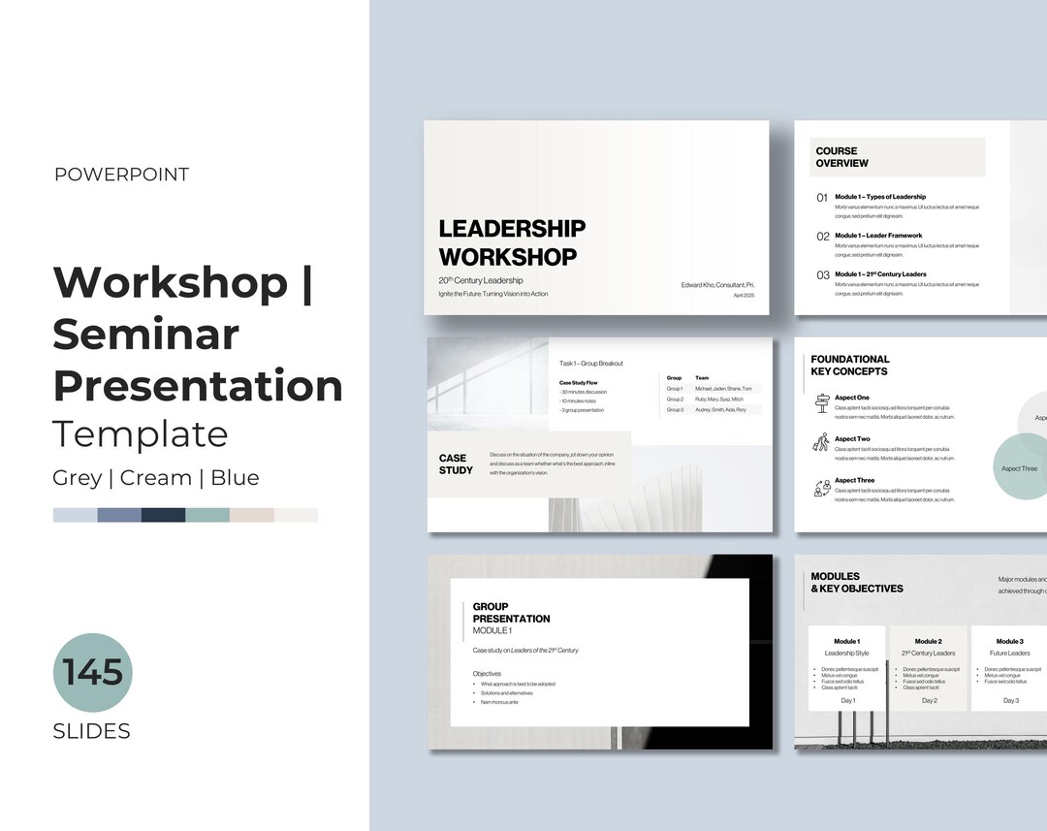Click the POWERPOINT label text
The width and height of the screenshot is (1047, 831).
point(122,175)
